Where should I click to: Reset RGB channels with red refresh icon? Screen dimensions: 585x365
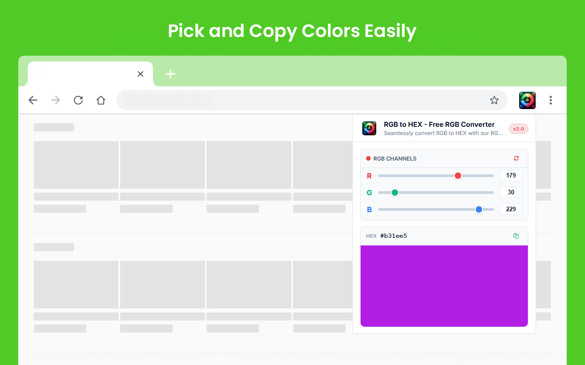516,158
